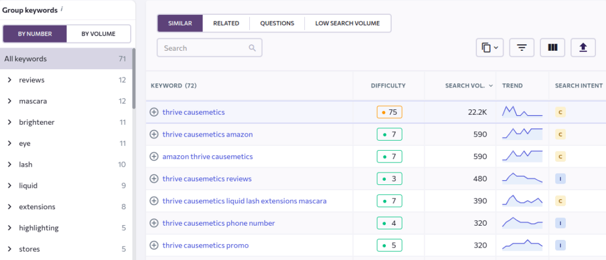Screen dimensions: 606x260
Task: Select All keywords group
Action: pos(66,59)
